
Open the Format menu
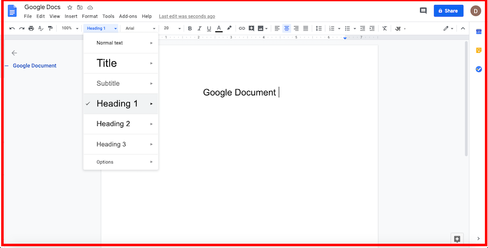[90, 16]
